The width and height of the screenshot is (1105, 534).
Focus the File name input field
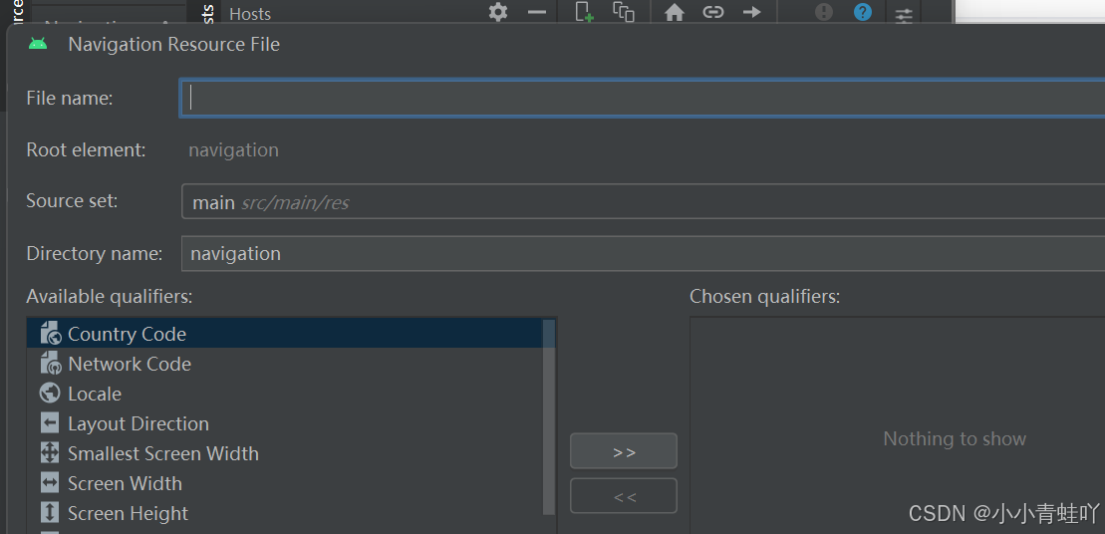(643, 98)
